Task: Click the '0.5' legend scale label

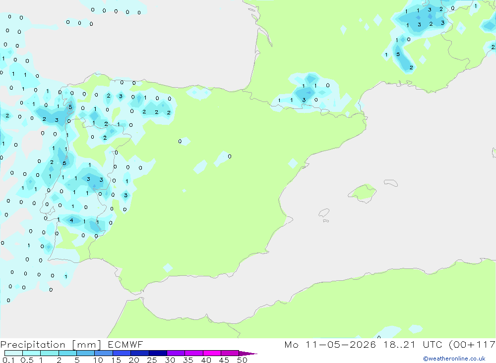Action: (27, 360)
